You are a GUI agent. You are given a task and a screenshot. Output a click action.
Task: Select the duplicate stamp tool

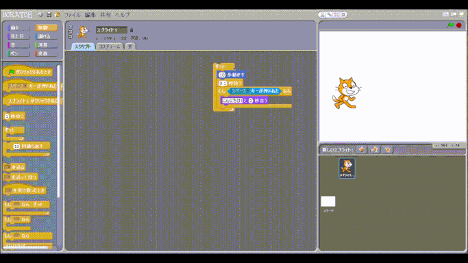pos(322,14)
